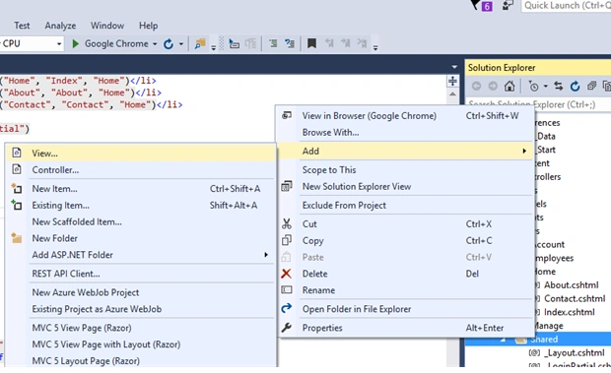
Task: Click the feedback person icon
Action: [508, 6]
